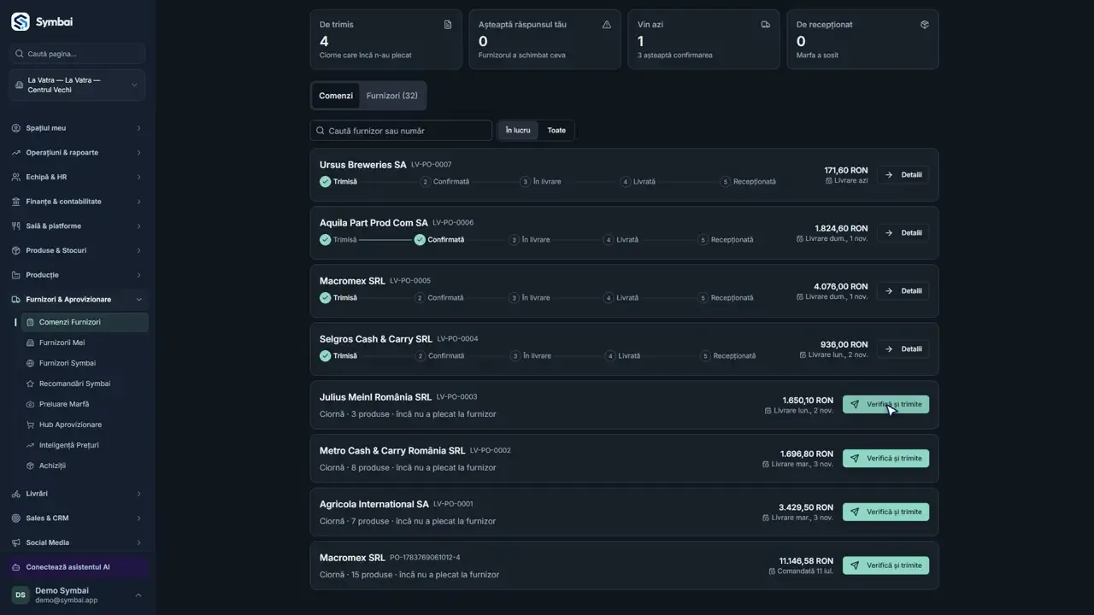Switch to the Furnizori (32) tab
The height and width of the screenshot is (615, 1094).
[392, 96]
